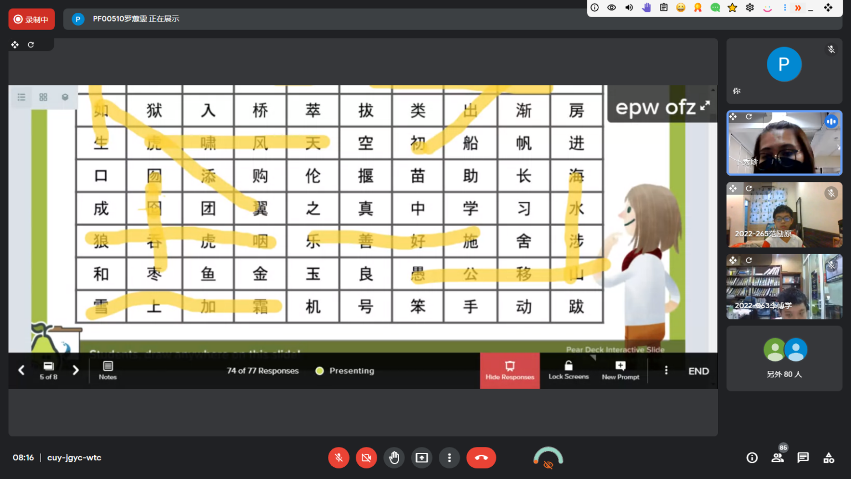Click the grid cell with character 橋 桥

coord(260,110)
